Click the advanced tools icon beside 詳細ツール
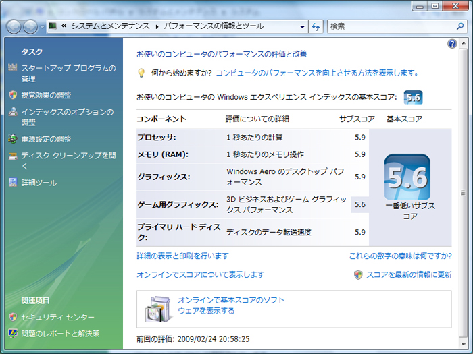This screenshot has height=354, width=473. [x=13, y=183]
